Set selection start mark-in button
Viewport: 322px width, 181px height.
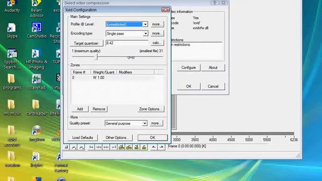(153, 147)
